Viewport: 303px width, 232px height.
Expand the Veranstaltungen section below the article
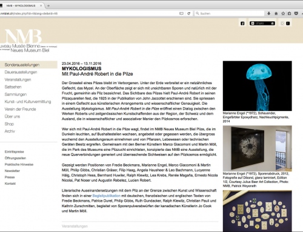[x=75, y=226]
